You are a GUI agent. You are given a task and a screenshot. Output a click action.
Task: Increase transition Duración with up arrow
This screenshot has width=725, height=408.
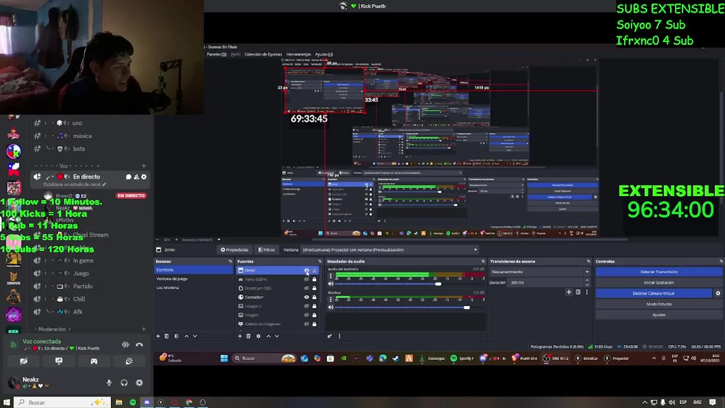587,280
